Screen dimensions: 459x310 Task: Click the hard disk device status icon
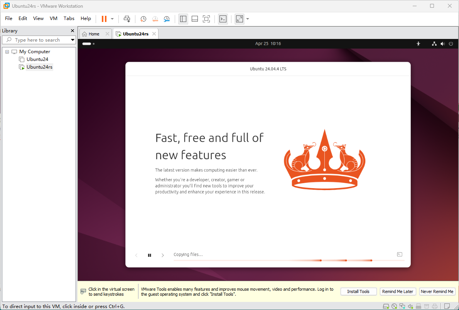386,306
